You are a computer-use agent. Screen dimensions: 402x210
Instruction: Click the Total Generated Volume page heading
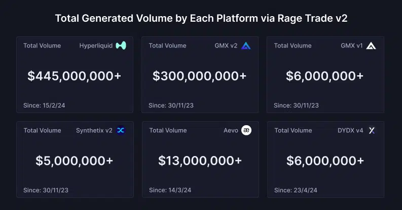tap(201, 19)
